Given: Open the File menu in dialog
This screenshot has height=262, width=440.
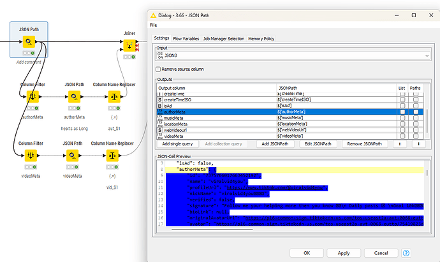Looking at the screenshot, I should pos(154,25).
